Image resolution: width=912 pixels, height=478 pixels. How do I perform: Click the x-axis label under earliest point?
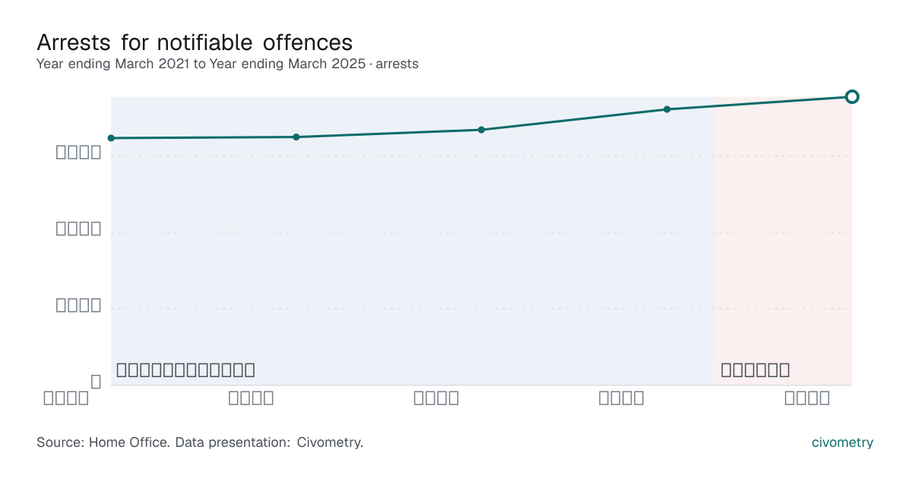coord(66,398)
